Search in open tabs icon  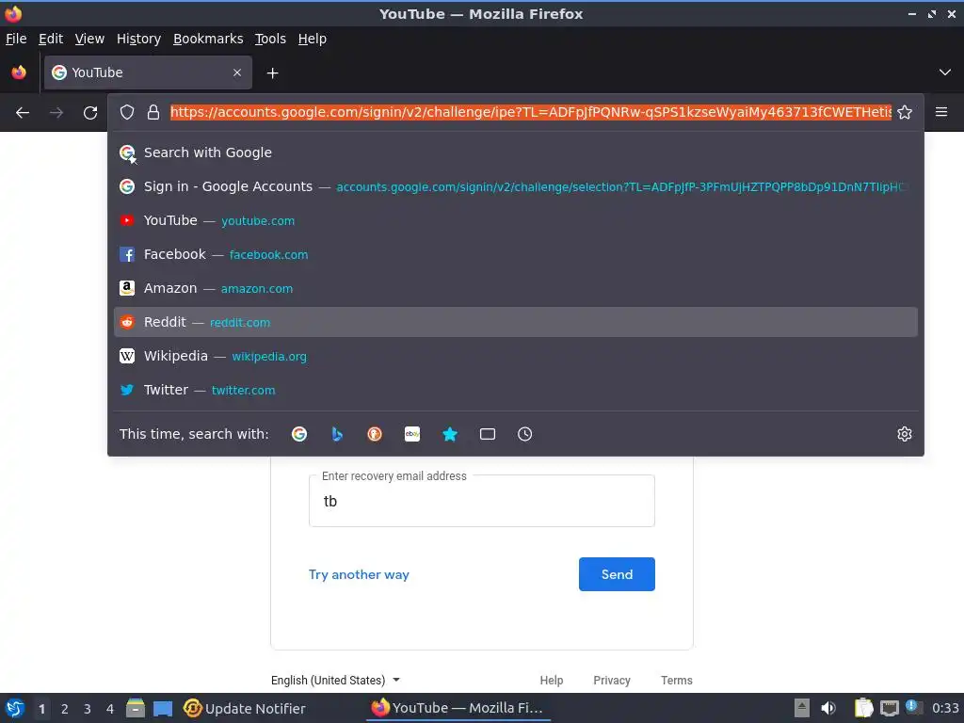(x=488, y=434)
